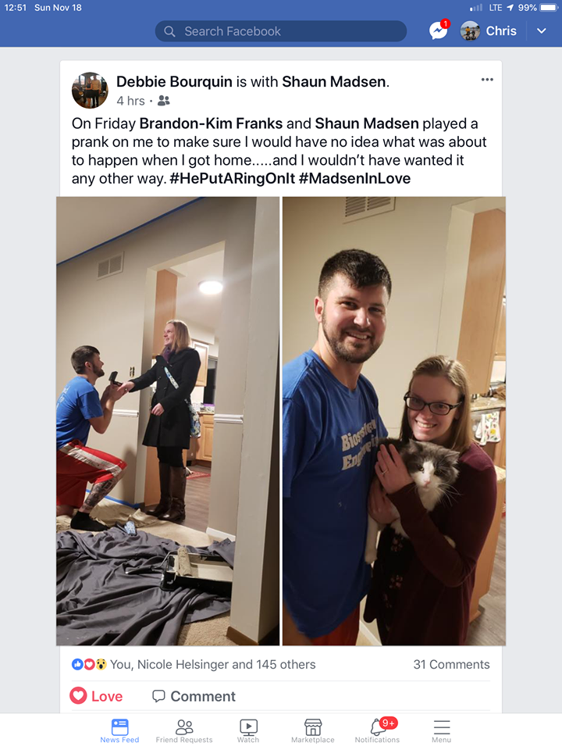Tap the #HePutARingOnIt hashtag
This screenshot has width=562, height=750.
pyautogui.click(x=233, y=179)
